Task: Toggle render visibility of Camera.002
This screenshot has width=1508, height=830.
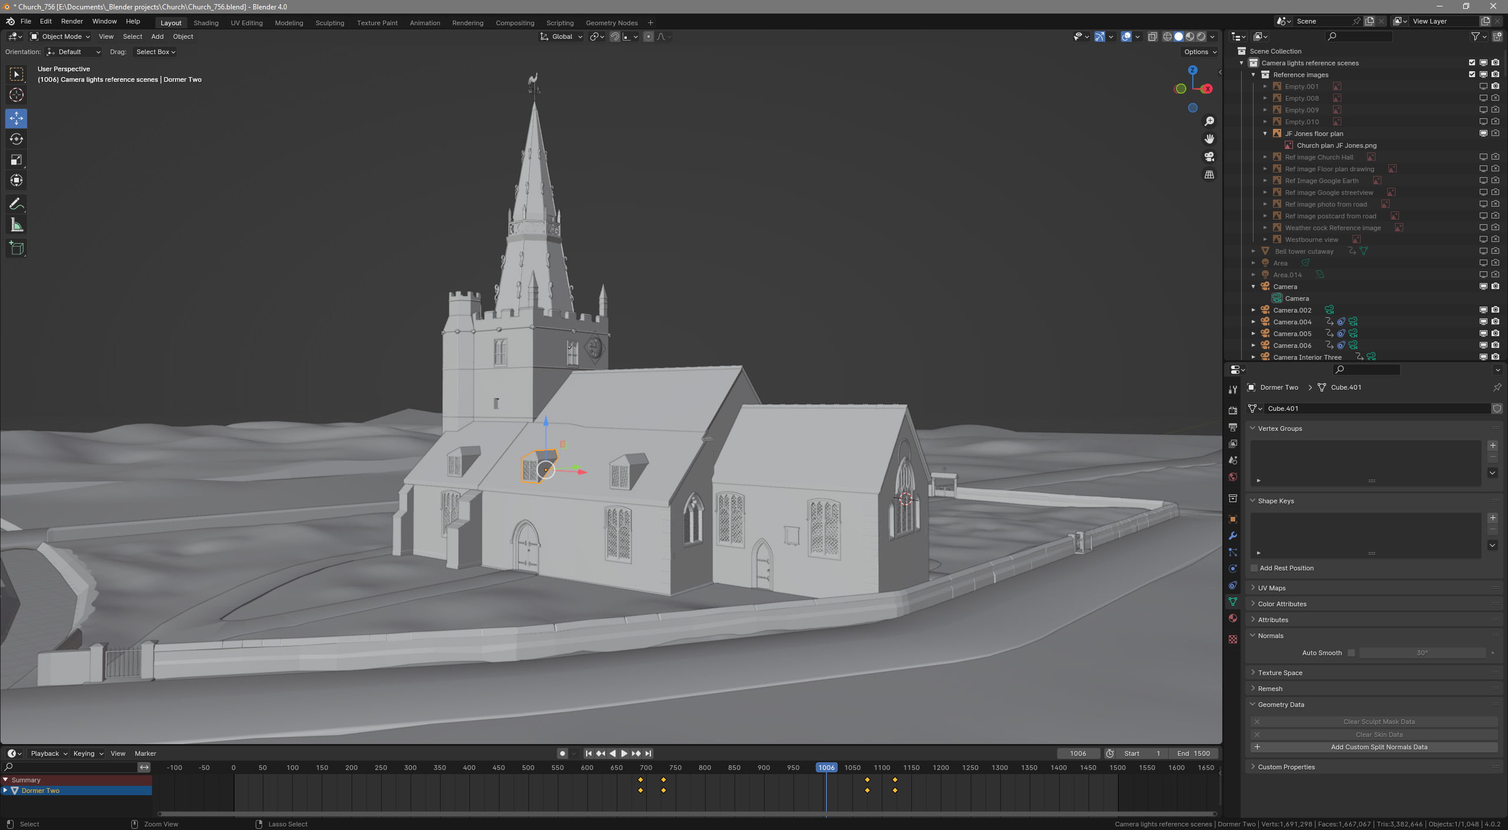Action: 1496,310
